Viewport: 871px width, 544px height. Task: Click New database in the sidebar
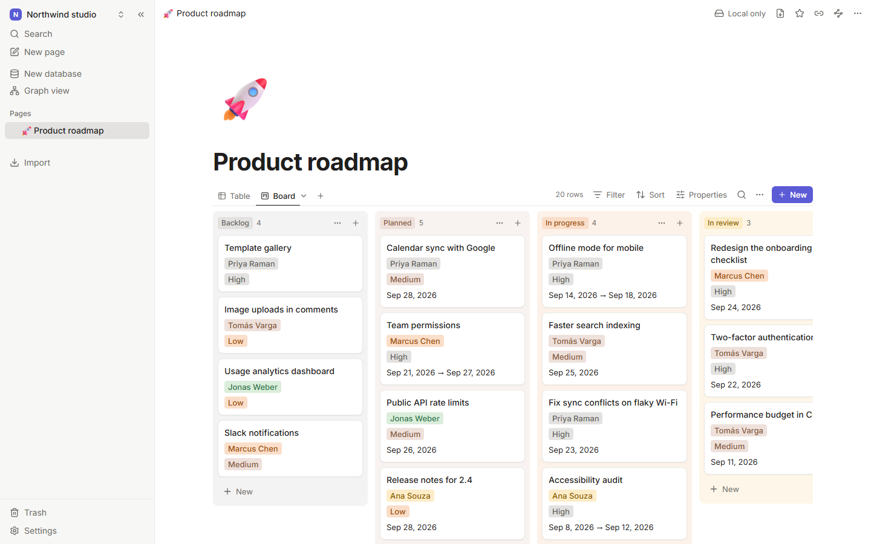(77, 74)
